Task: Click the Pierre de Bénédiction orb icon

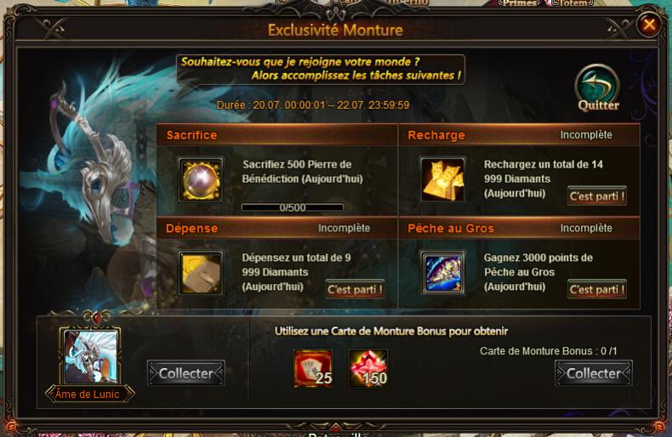Action: (201, 179)
